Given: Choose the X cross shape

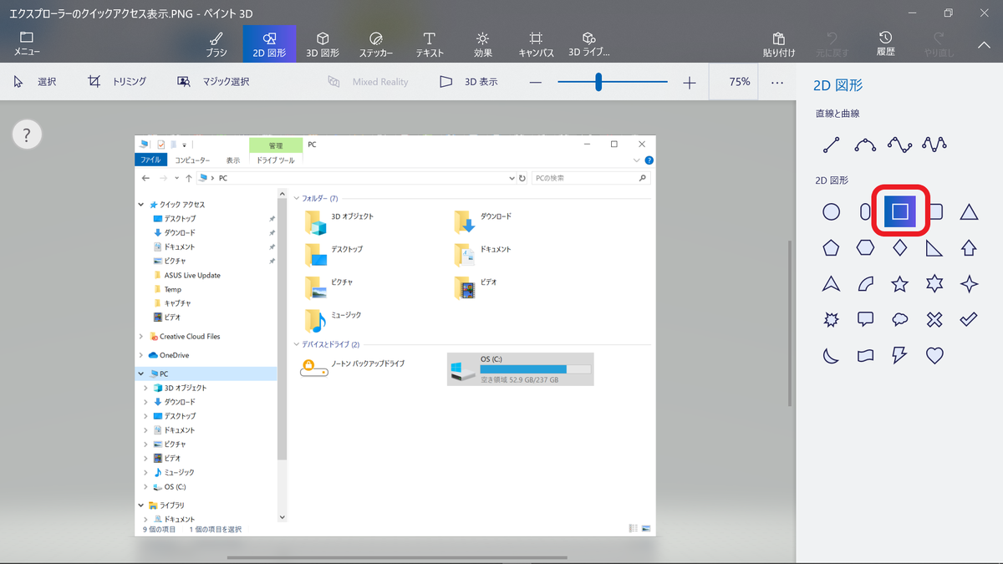Looking at the screenshot, I should (934, 319).
